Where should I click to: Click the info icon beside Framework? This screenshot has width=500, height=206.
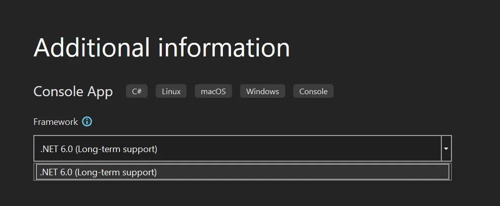(x=87, y=122)
